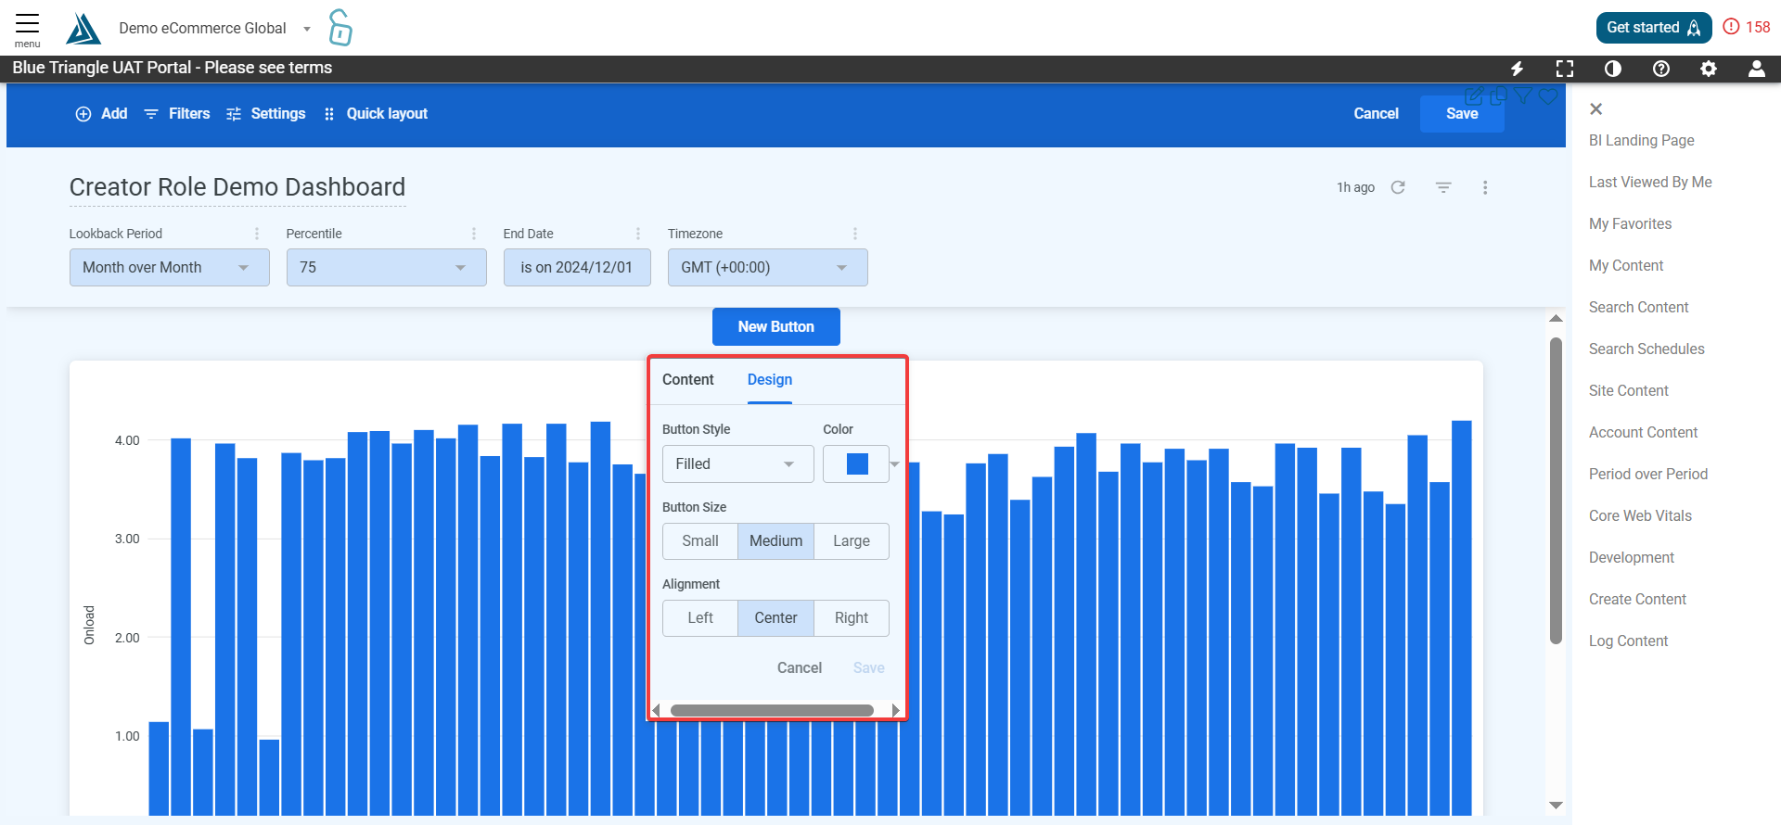Save the dashboard in blue toolbar
Screen dimensions: 1781x825
point(1462,113)
